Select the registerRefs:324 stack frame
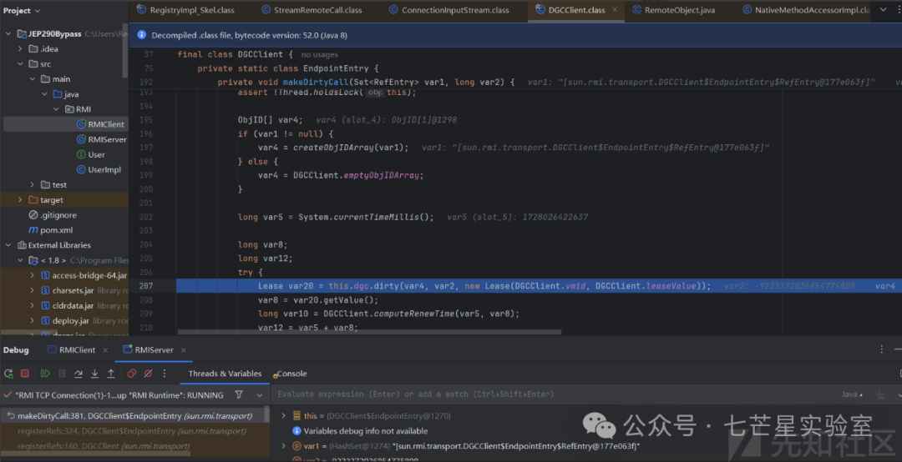Screen dimensions: 902x462 point(132,430)
